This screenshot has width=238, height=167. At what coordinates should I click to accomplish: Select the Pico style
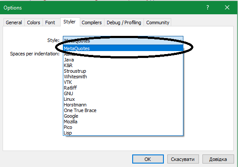point(123,127)
